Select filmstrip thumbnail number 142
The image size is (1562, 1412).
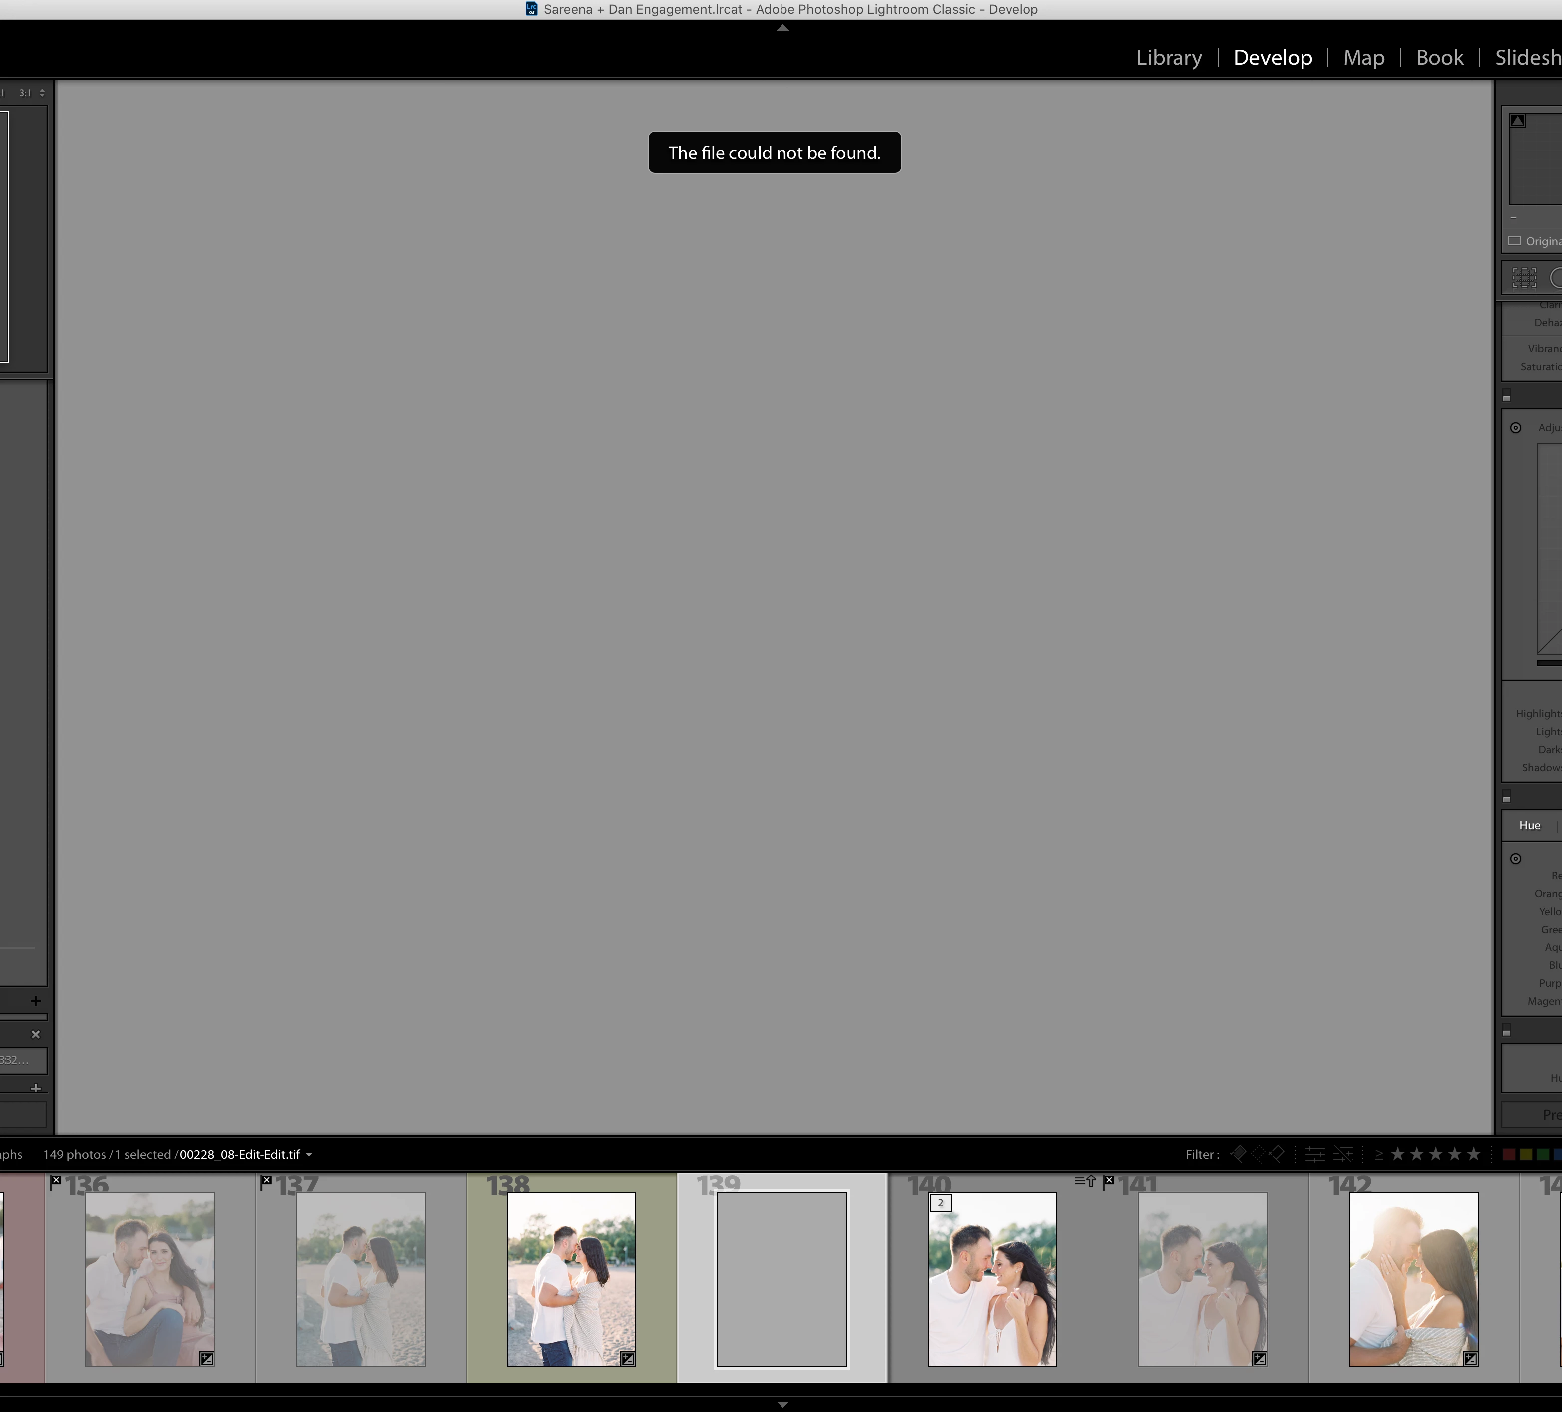(x=1413, y=1279)
